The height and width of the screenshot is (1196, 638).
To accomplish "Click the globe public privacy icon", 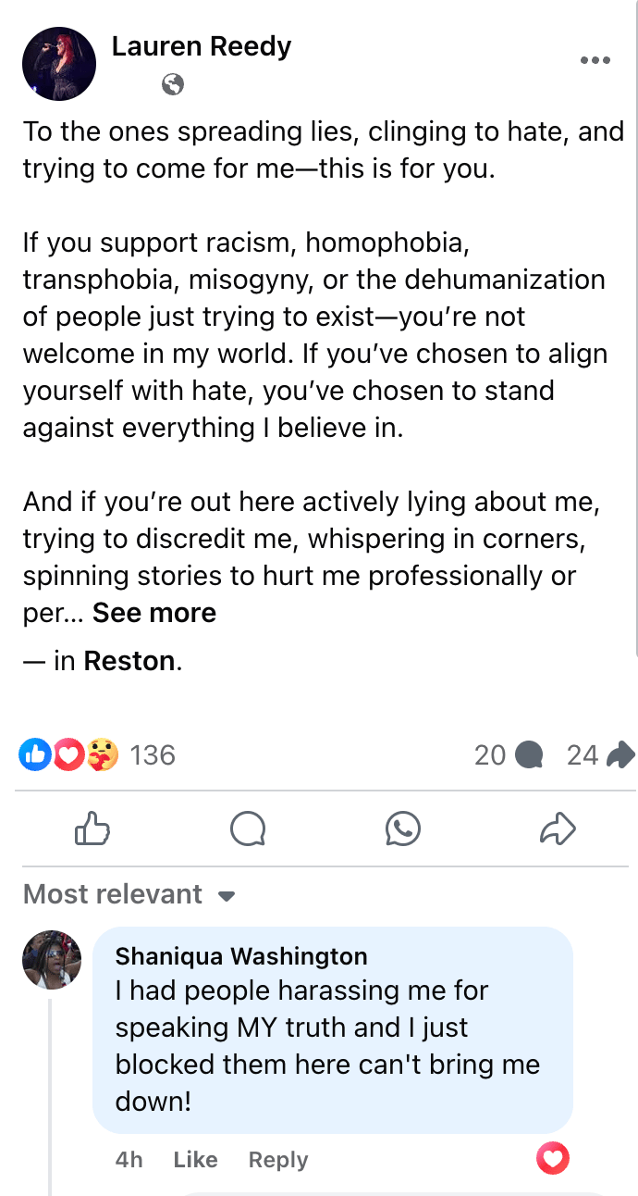I will [x=172, y=85].
